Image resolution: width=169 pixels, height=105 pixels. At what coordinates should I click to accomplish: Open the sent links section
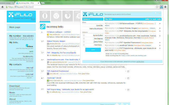pyautogui.click(x=31, y=51)
